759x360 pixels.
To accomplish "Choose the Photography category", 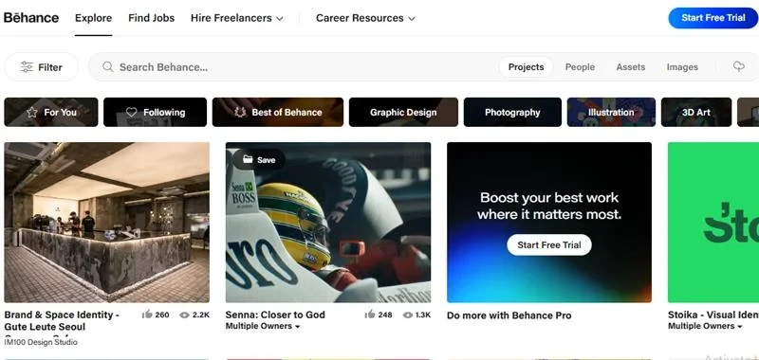I will coord(512,112).
